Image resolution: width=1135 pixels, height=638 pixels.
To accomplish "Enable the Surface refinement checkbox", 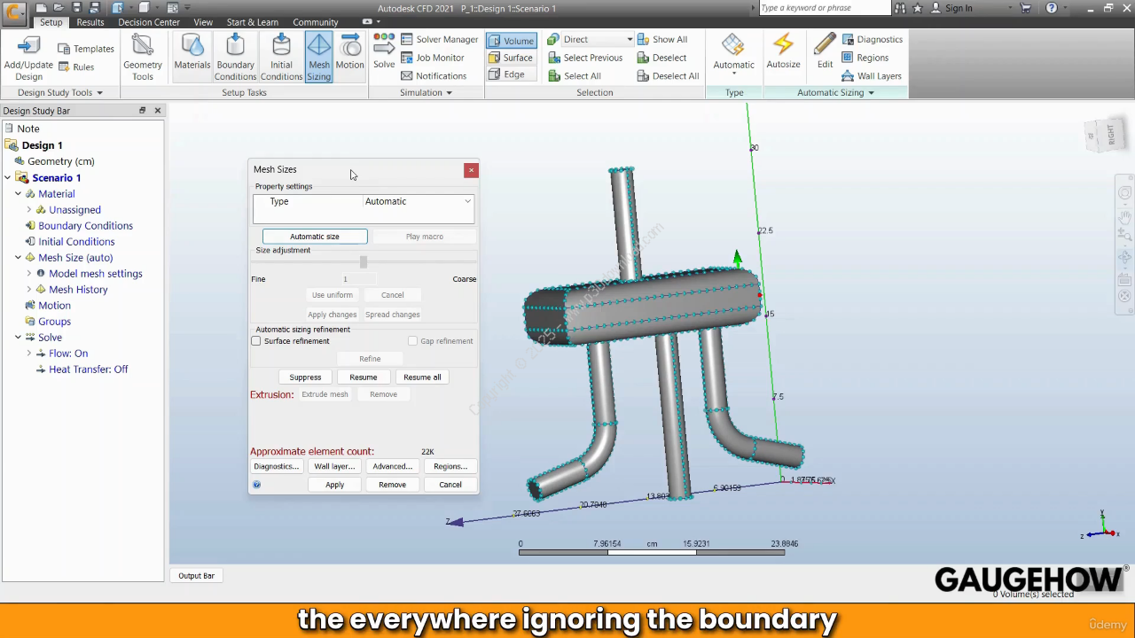I will point(256,341).
